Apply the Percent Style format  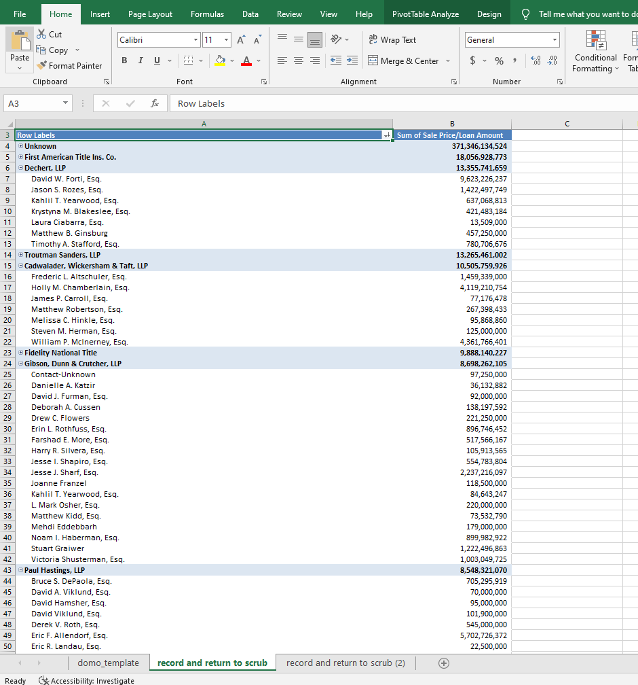[x=500, y=60]
